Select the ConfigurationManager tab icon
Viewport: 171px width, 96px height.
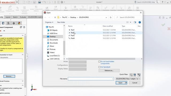click(x=8, y=23)
